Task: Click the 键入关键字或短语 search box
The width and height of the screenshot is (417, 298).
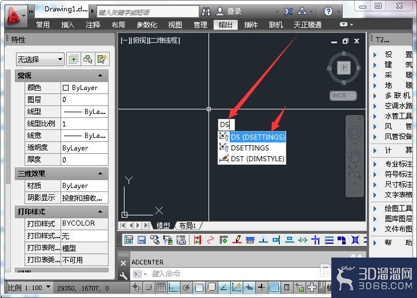Action: [x=147, y=12]
